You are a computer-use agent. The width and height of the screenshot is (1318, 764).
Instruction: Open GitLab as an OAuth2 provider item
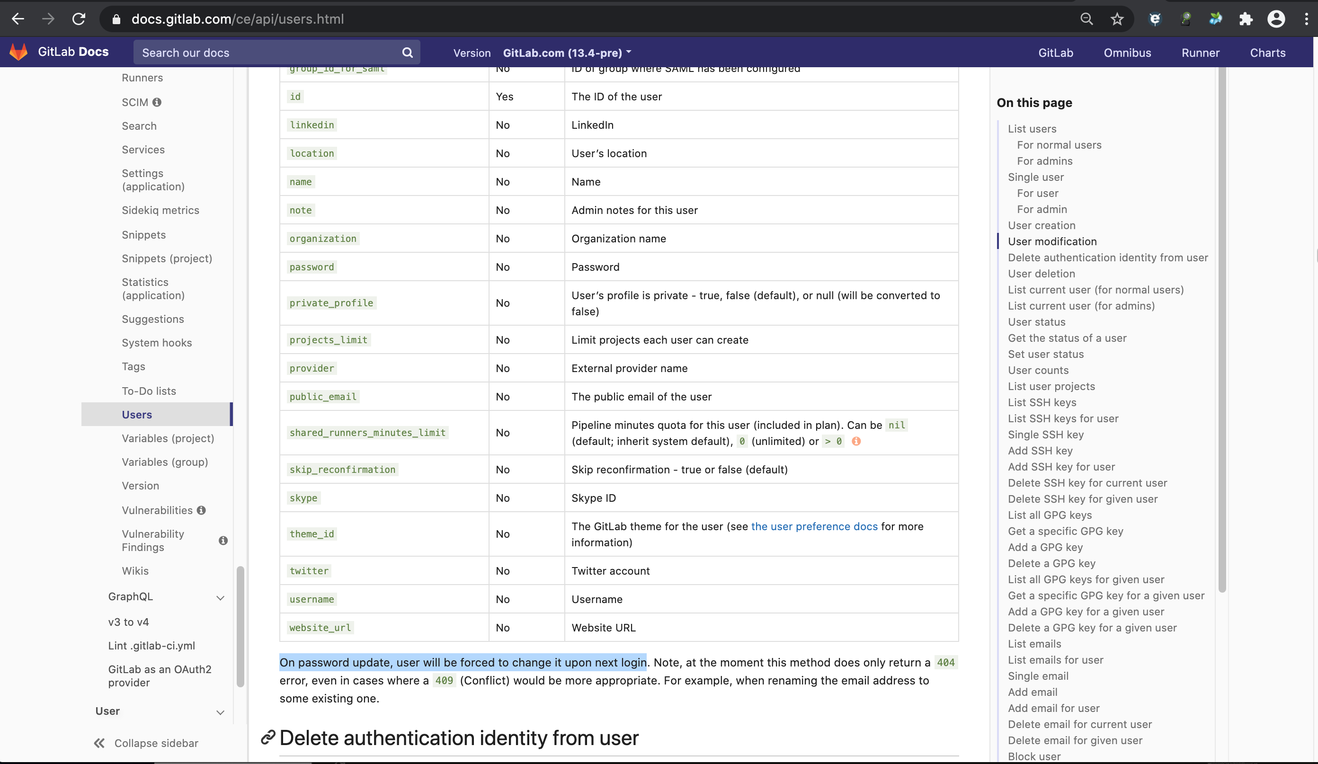coord(160,675)
